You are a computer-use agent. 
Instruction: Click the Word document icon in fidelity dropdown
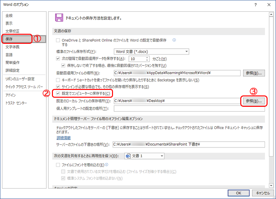128,156
